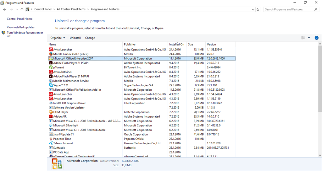Click Skype Technologies S.A. cell
The height and width of the screenshot is (171, 322).
point(139,85)
